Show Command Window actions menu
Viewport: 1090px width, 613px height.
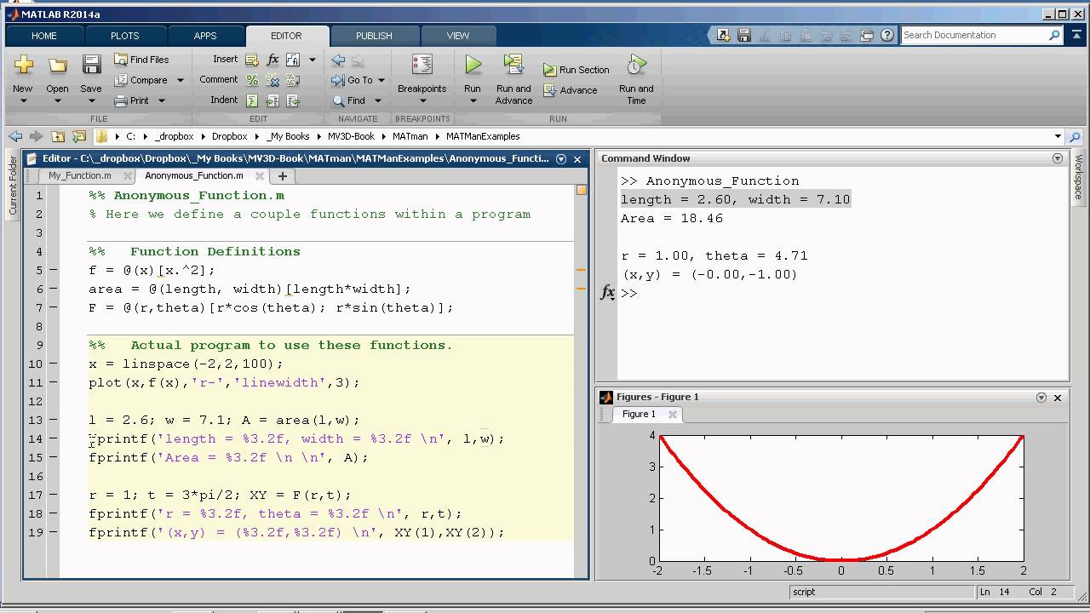click(1058, 158)
